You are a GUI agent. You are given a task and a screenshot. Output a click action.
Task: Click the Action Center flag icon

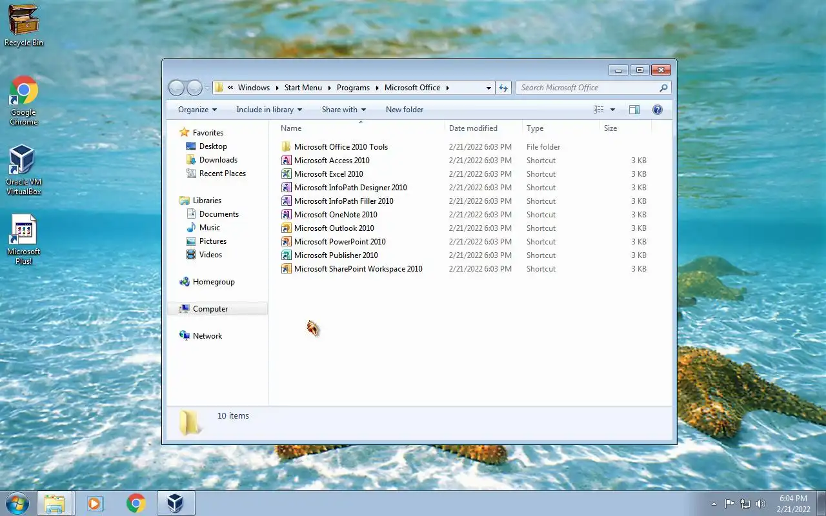coord(730,504)
